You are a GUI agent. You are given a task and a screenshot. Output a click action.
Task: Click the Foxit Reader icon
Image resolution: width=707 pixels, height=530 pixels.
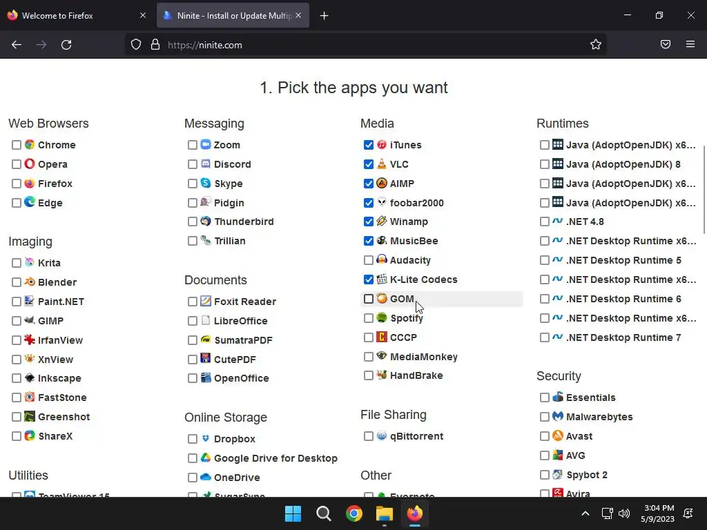[x=206, y=301]
